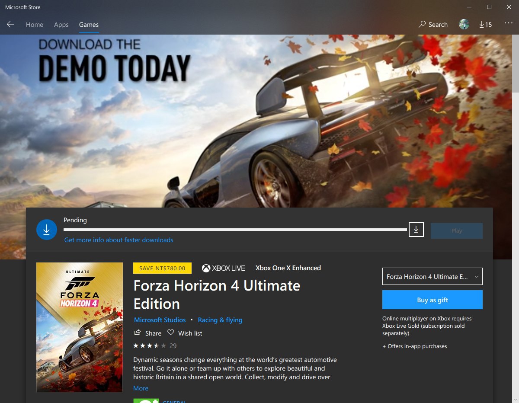The height and width of the screenshot is (403, 519).
Task: Open the Home tab
Action: click(x=35, y=25)
